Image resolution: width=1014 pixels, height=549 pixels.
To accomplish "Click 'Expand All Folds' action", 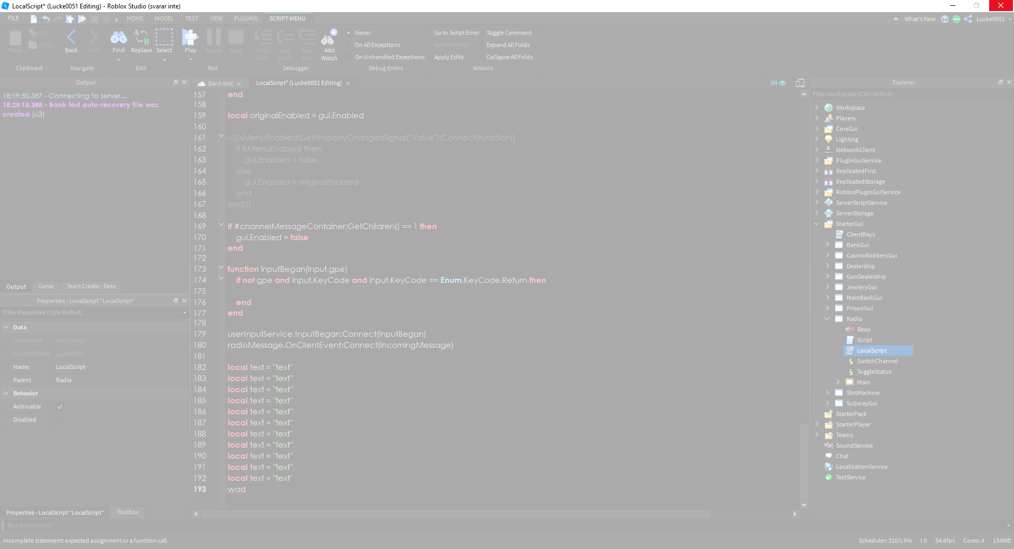I will [x=508, y=45].
